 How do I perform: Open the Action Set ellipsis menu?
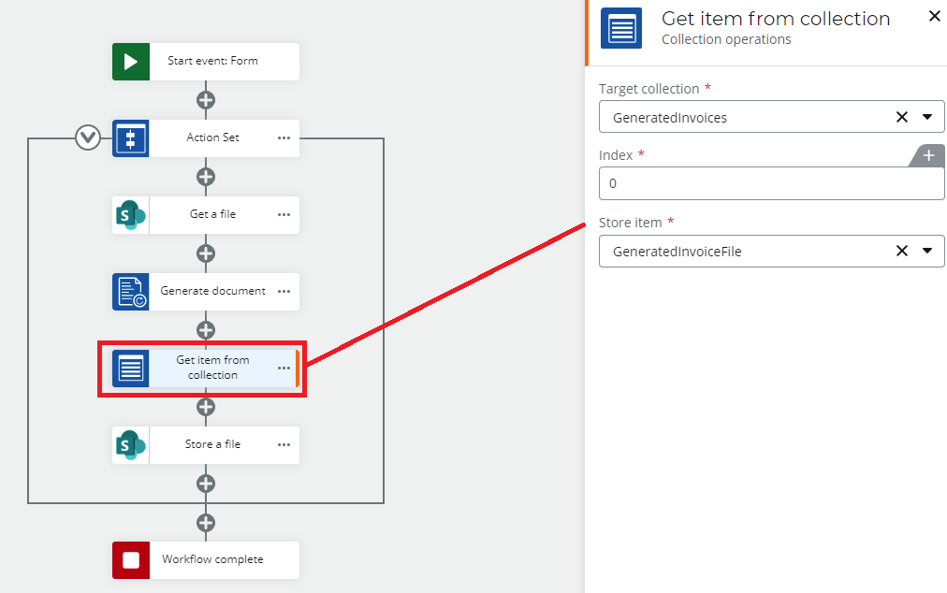point(284,138)
